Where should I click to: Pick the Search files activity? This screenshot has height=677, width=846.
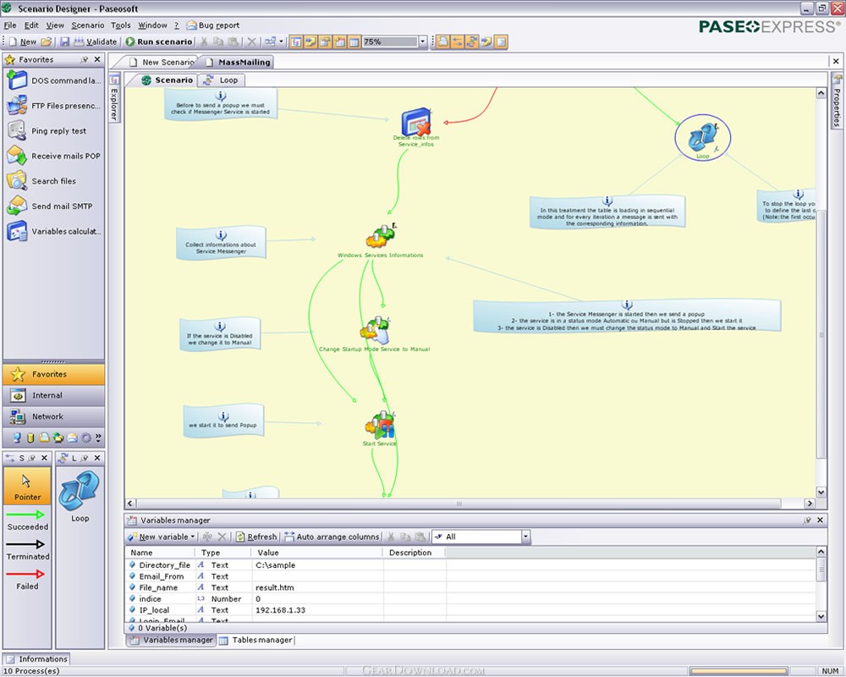coord(41,181)
